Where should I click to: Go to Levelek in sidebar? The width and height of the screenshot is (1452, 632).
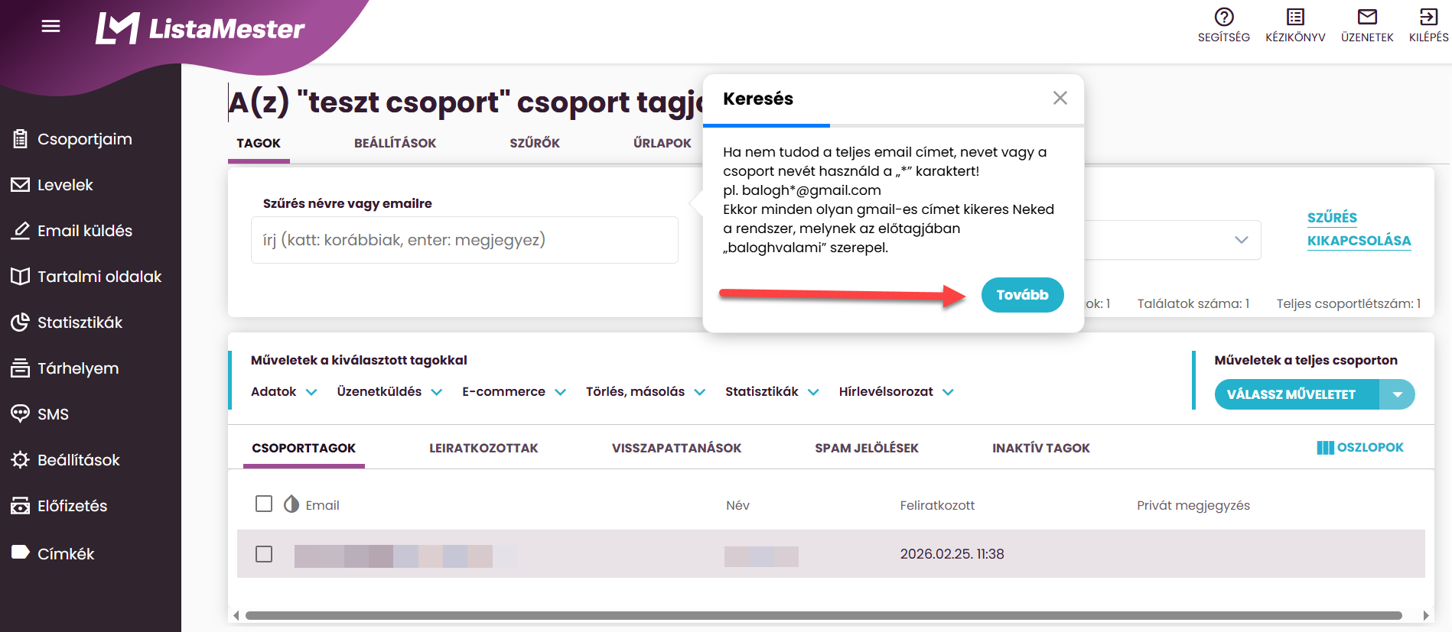(52, 185)
